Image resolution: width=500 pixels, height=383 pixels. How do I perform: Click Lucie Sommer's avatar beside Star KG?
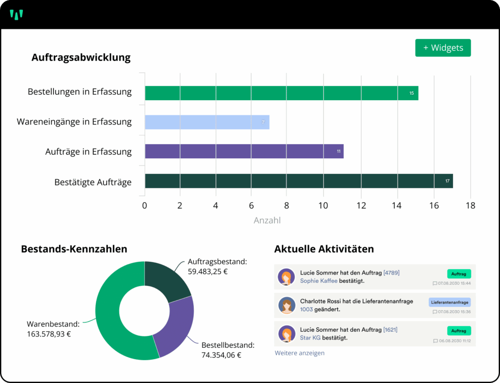click(x=286, y=334)
